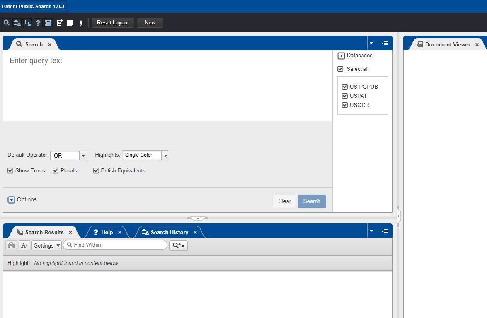The width and height of the screenshot is (487, 318).
Task: Click the 'No highlight found in content below' text
Action: click(76, 263)
